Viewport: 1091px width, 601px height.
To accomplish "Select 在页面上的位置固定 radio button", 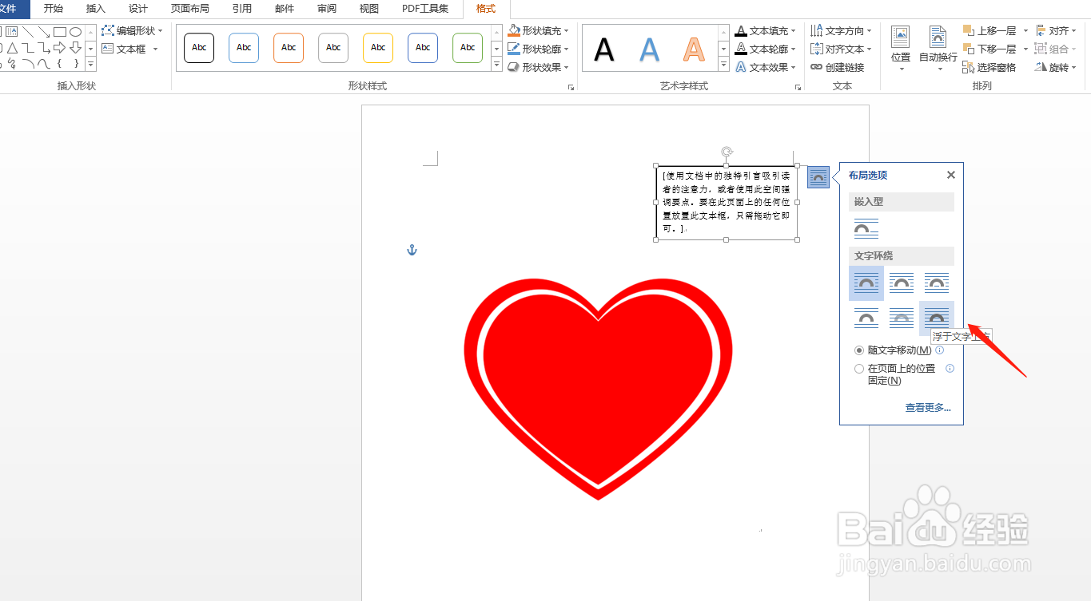I will (x=859, y=369).
